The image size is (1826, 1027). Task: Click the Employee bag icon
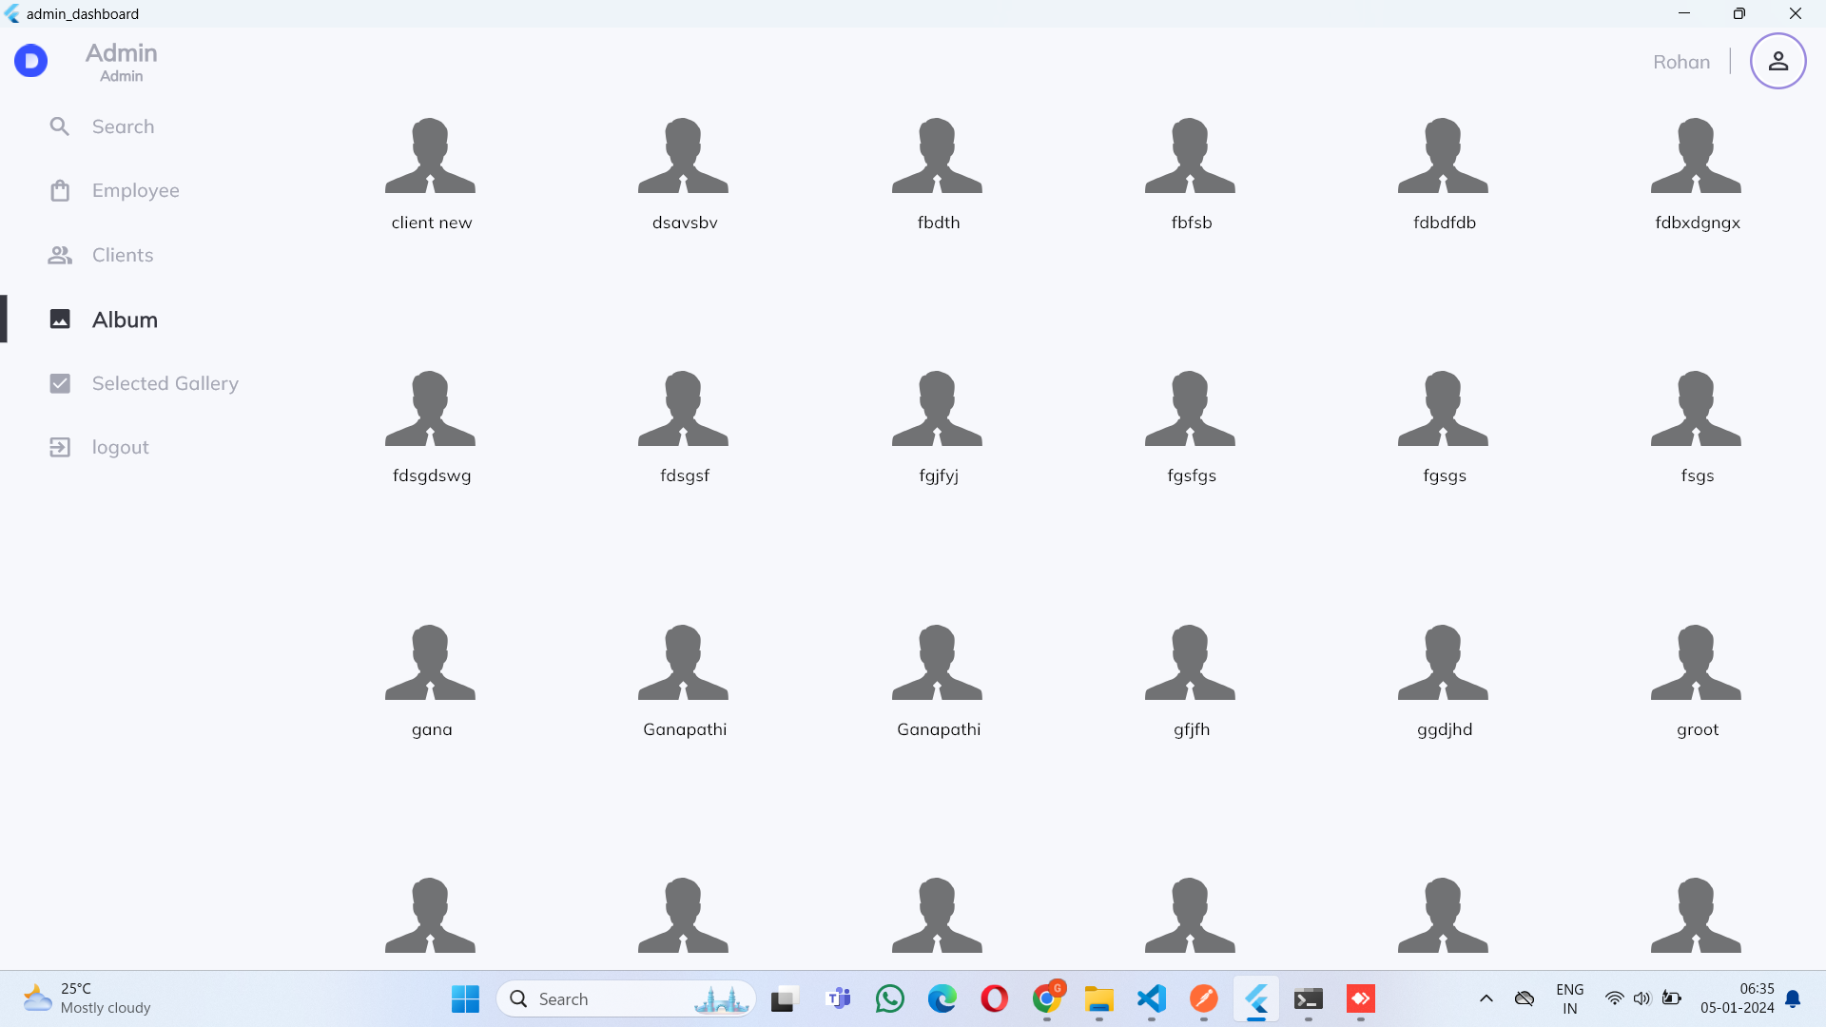pos(60,191)
